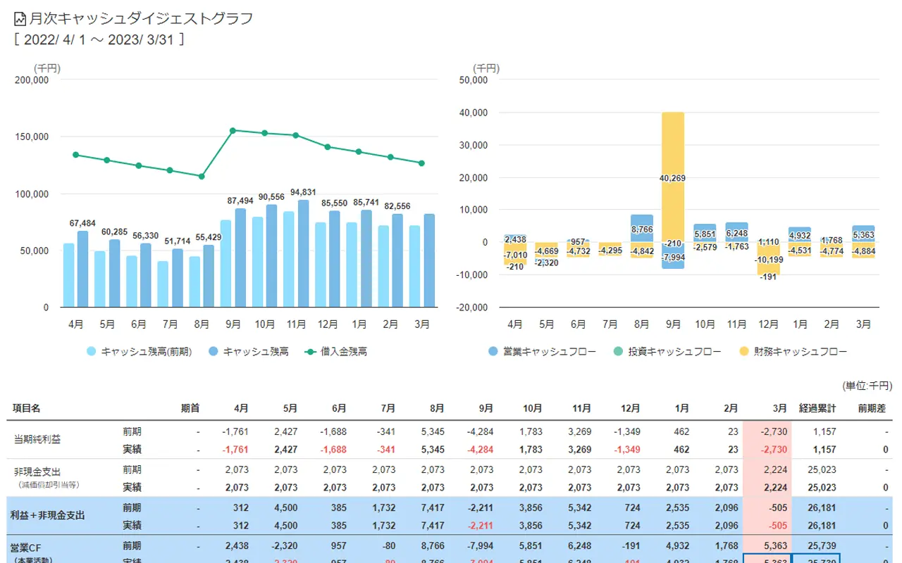
Task: Click the 非現金支出 row label
Action: click(37, 472)
